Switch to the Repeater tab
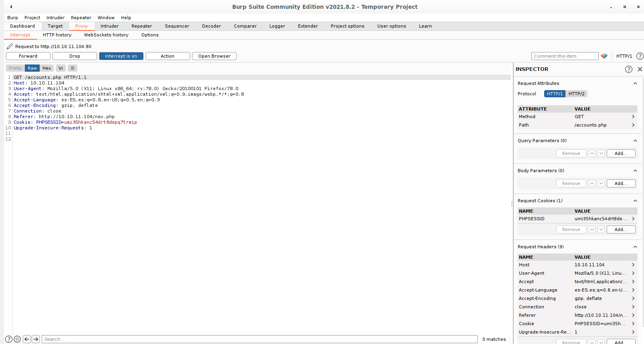The height and width of the screenshot is (344, 644). 142,26
